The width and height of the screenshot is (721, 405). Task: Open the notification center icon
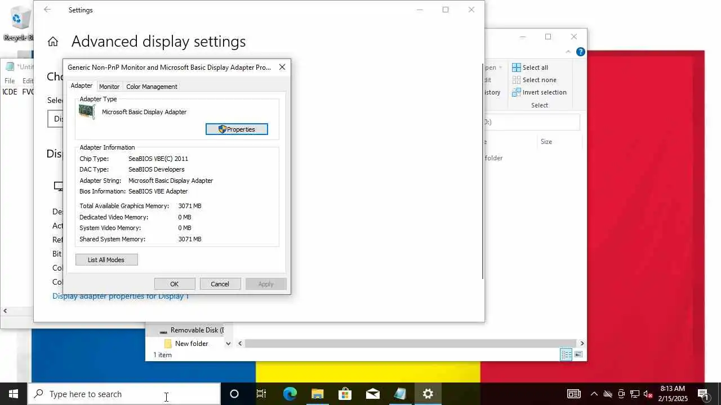(703, 394)
